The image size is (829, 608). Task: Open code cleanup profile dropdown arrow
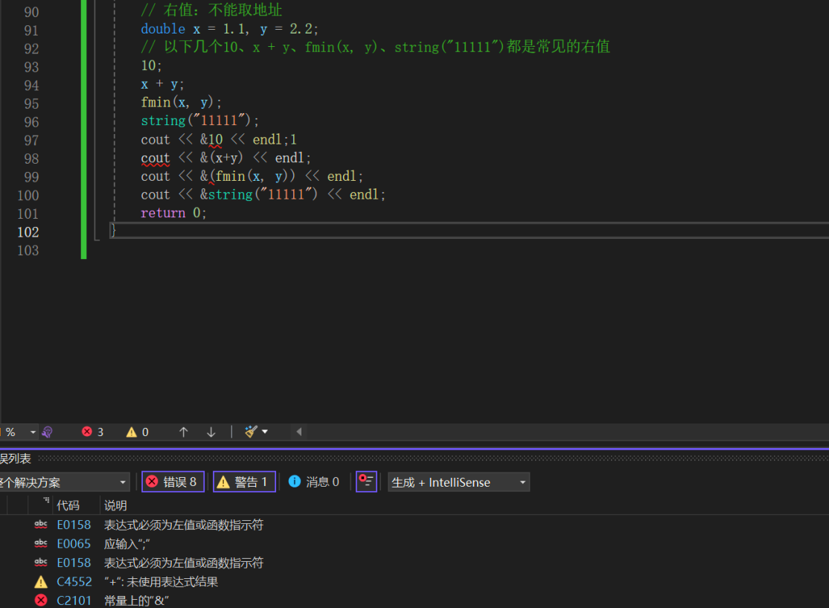(265, 432)
